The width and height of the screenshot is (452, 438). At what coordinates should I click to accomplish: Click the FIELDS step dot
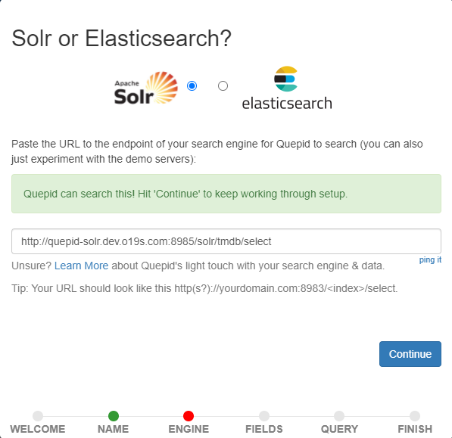264,416
